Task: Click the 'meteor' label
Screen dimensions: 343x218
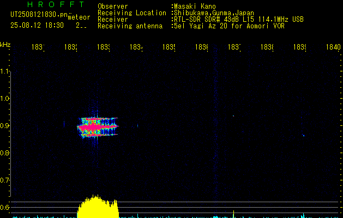Action: pyautogui.click(x=79, y=17)
